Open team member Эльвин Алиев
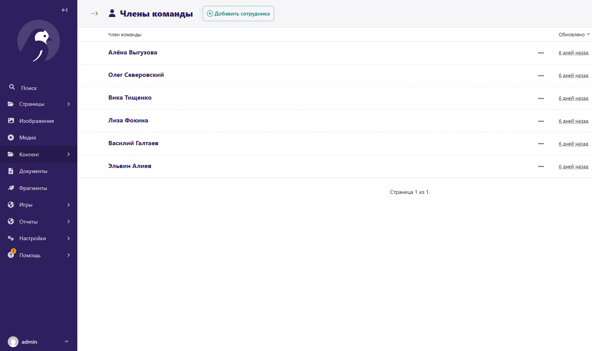This screenshot has width=592, height=351. click(130, 166)
